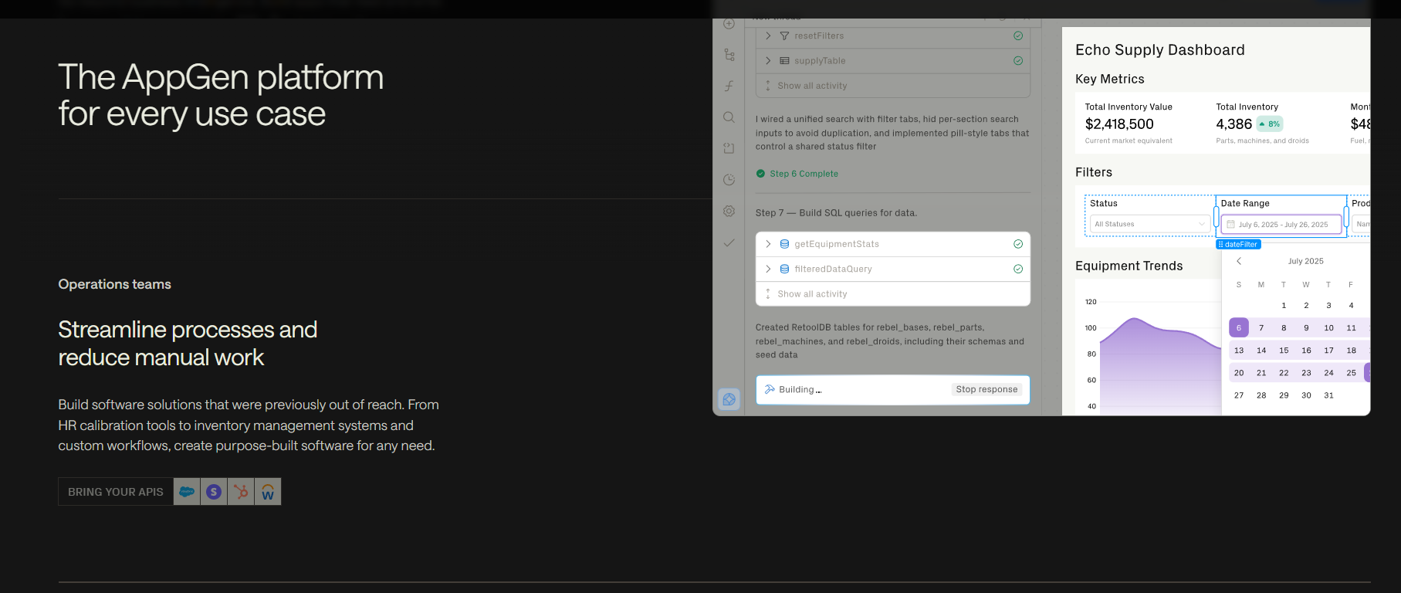This screenshot has width=1401, height=593.
Task: Show all activity under Step 7
Action: coord(812,294)
